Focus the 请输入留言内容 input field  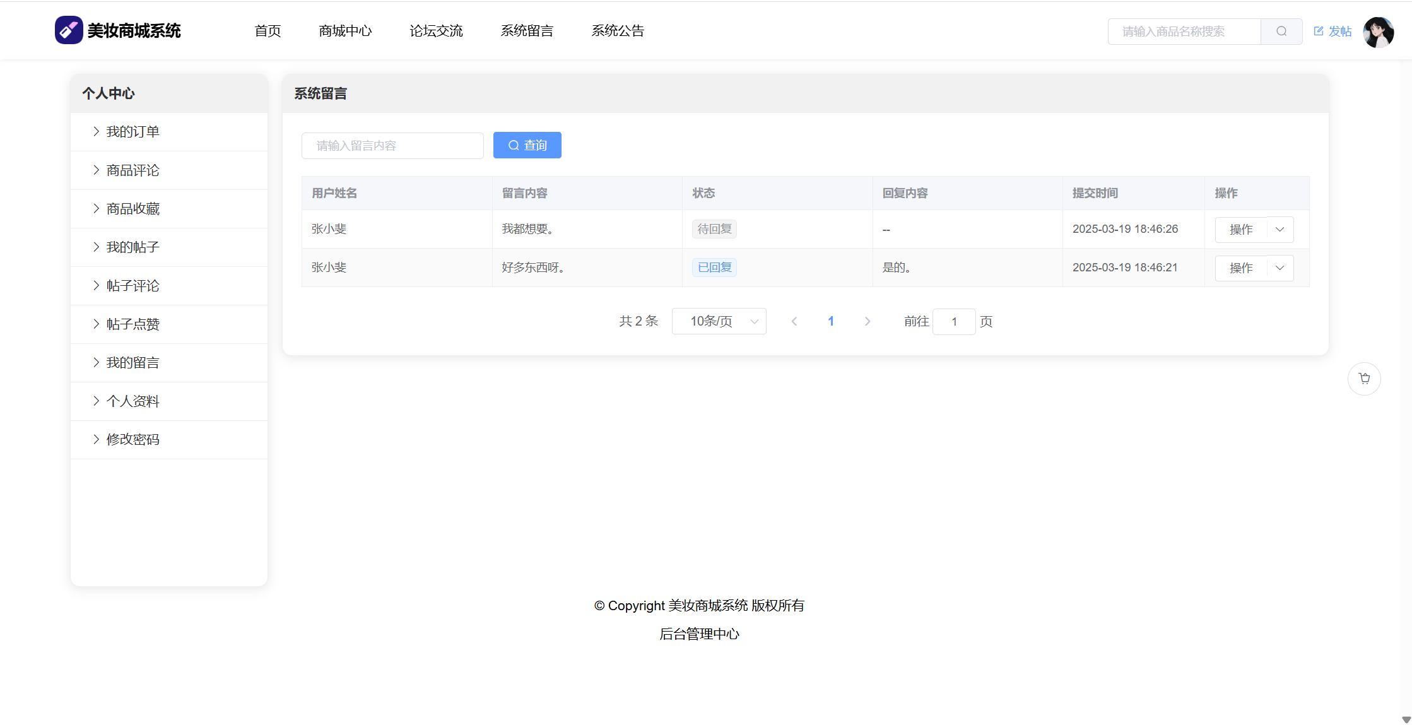coord(392,146)
